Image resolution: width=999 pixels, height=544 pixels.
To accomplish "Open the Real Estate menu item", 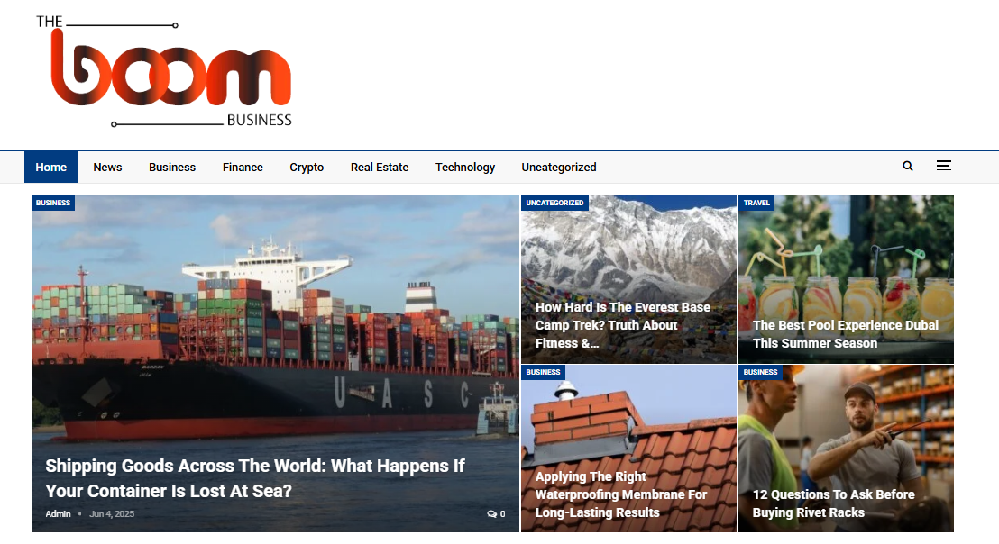I will click(380, 168).
